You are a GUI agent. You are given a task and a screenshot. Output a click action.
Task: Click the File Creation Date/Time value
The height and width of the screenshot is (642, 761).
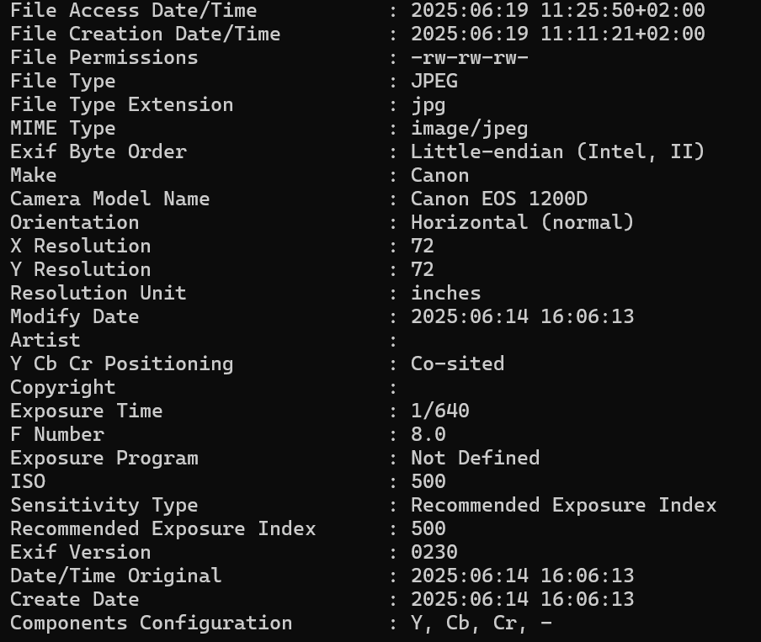[x=557, y=34]
